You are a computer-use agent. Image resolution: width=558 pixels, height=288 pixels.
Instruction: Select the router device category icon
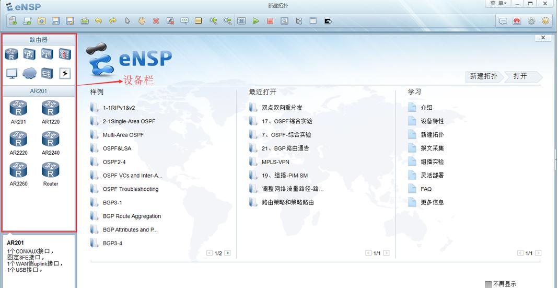pyautogui.click(x=11, y=54)
